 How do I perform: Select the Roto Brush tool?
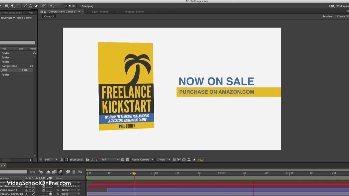pyautogui.click(x=44, y=6)
